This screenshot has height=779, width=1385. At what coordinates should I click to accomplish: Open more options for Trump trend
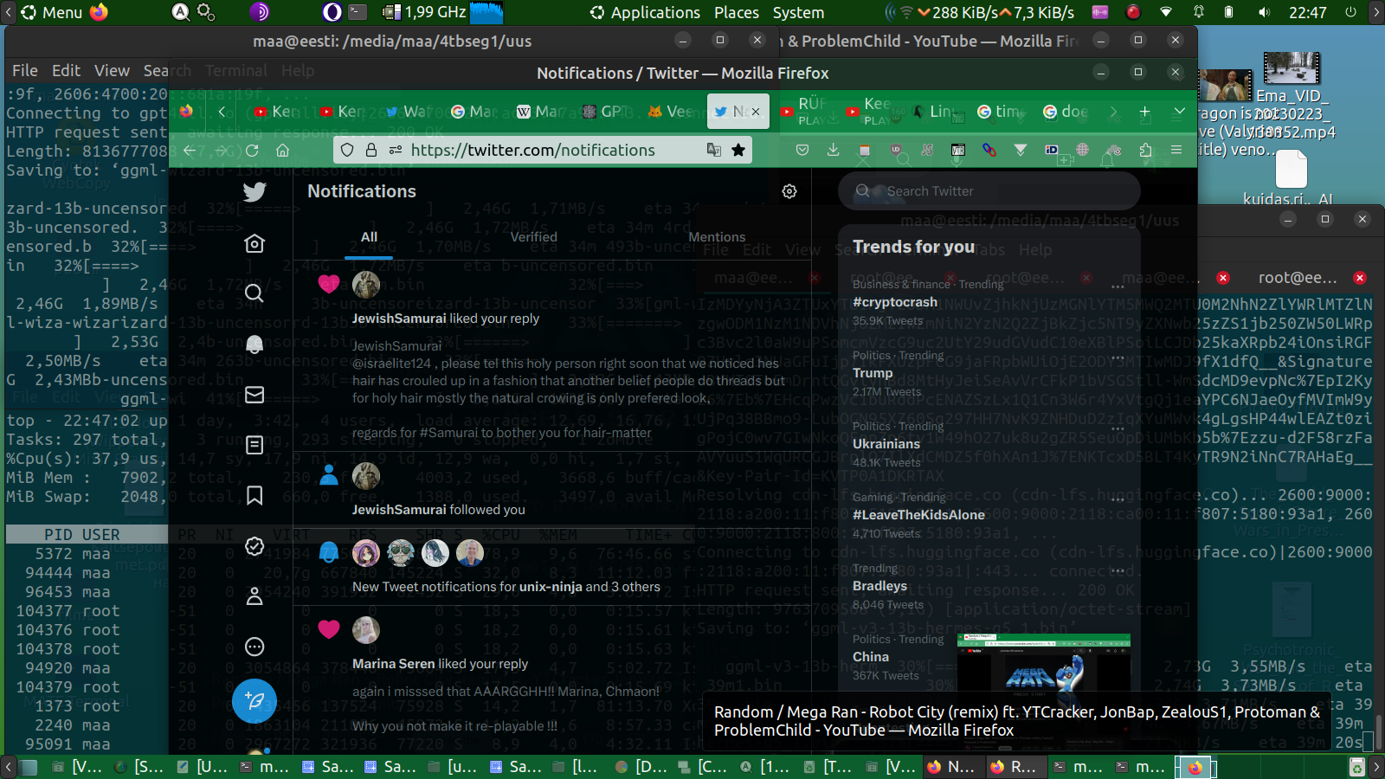(x=1118, y=357)
